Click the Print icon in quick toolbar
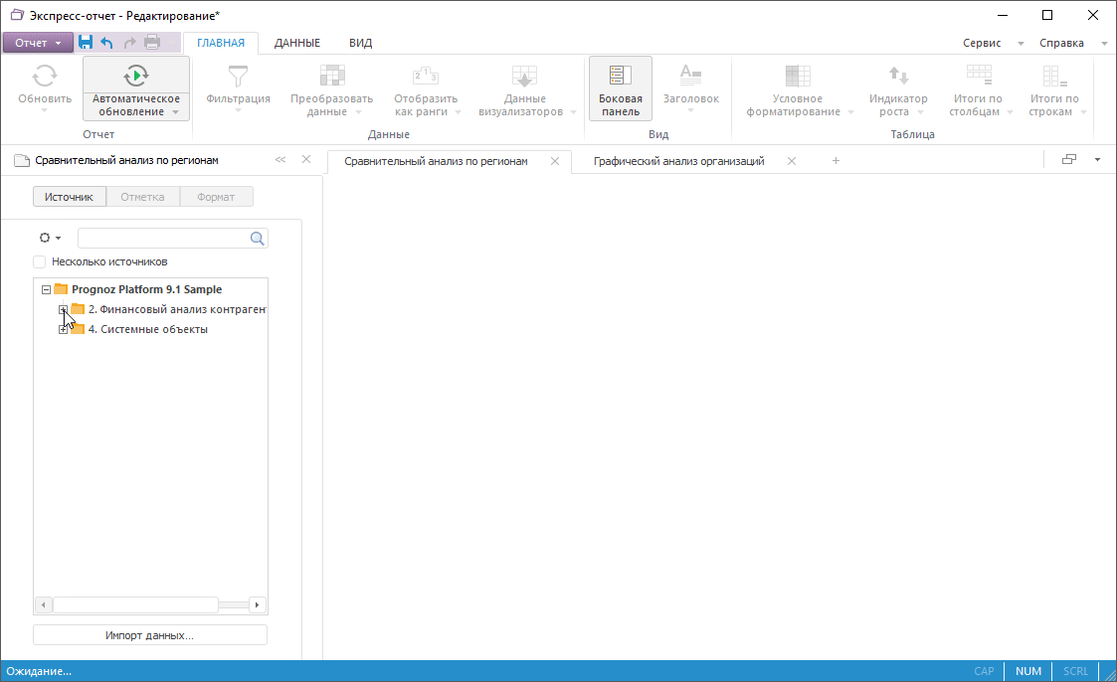Viewport: 1117px width, 682px height. click(152, 42)
